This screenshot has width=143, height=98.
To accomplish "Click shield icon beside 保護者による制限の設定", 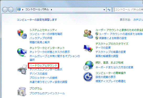I will (97, 38).
